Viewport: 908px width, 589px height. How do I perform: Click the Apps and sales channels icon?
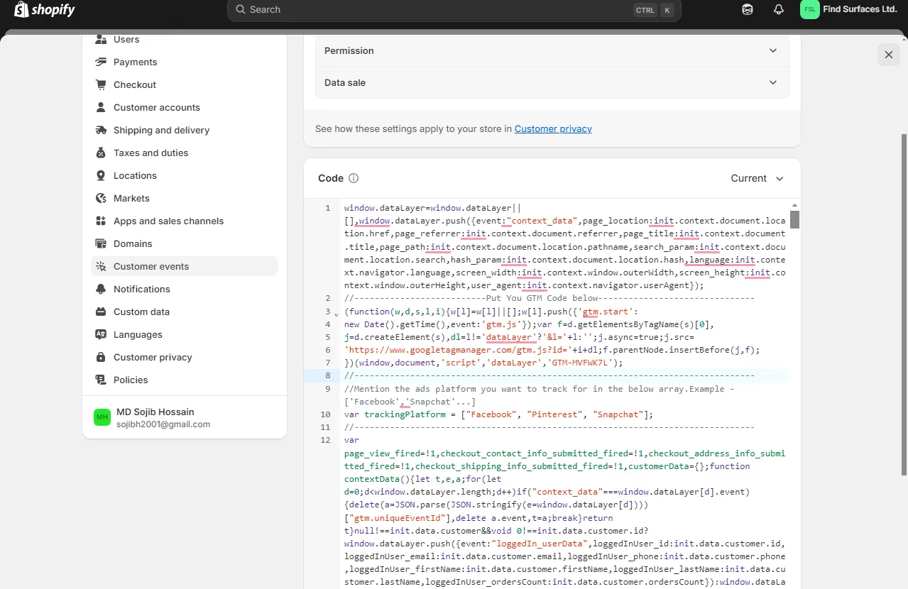tap(101, 221)
